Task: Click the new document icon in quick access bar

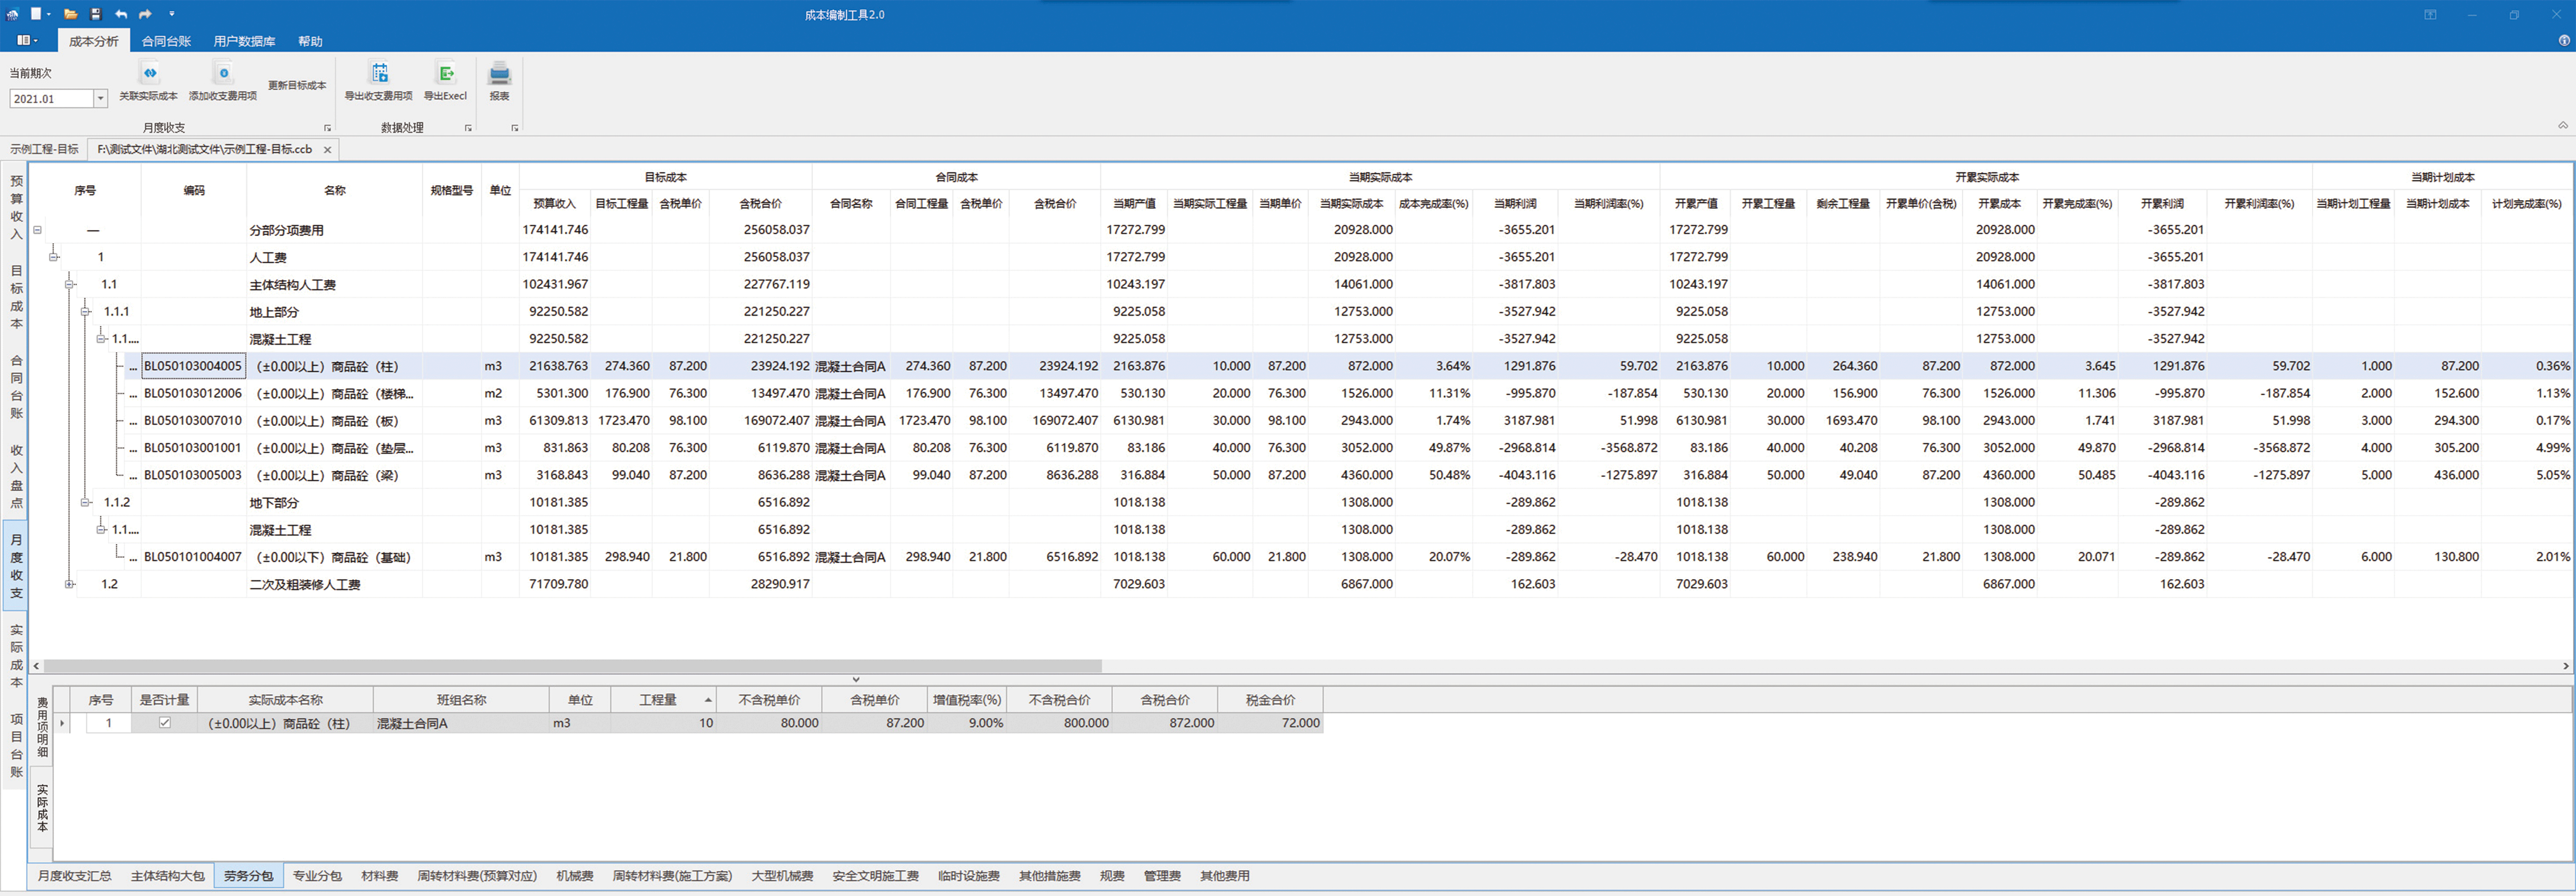Action: tap(36, 14)
